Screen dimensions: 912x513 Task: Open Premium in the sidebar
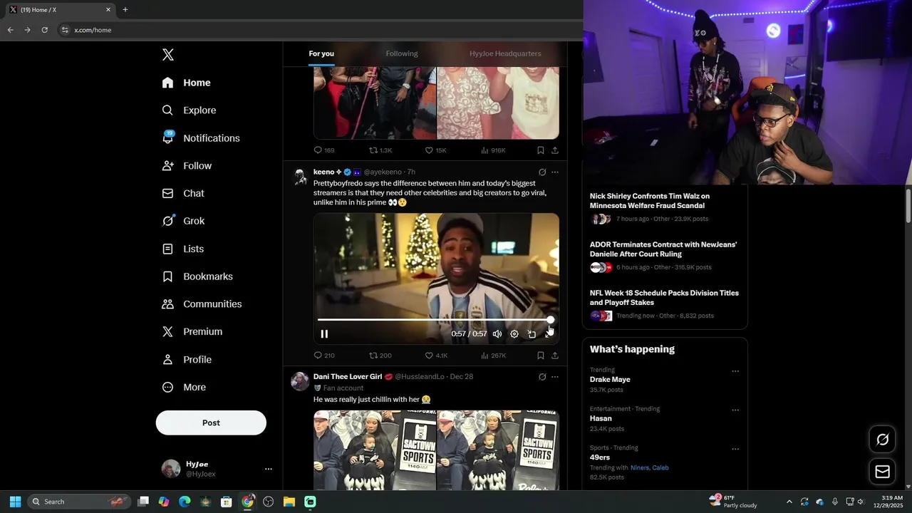(x=192, y=332)
